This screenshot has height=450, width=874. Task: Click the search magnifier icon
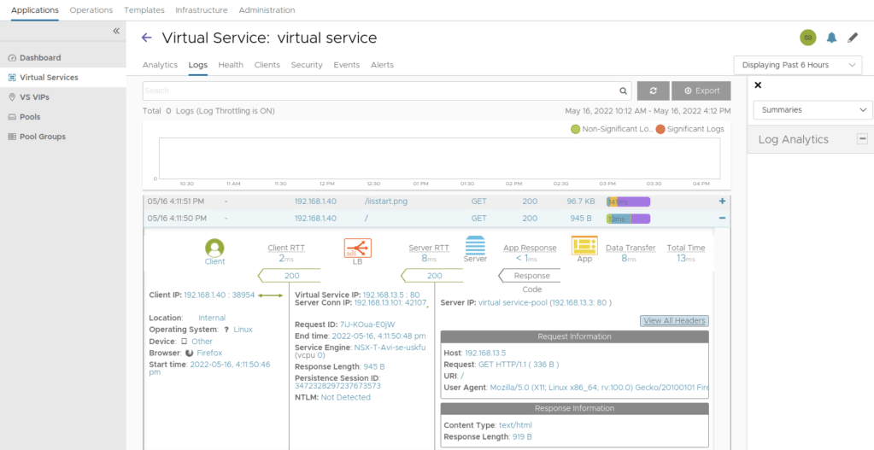point(623,91)
